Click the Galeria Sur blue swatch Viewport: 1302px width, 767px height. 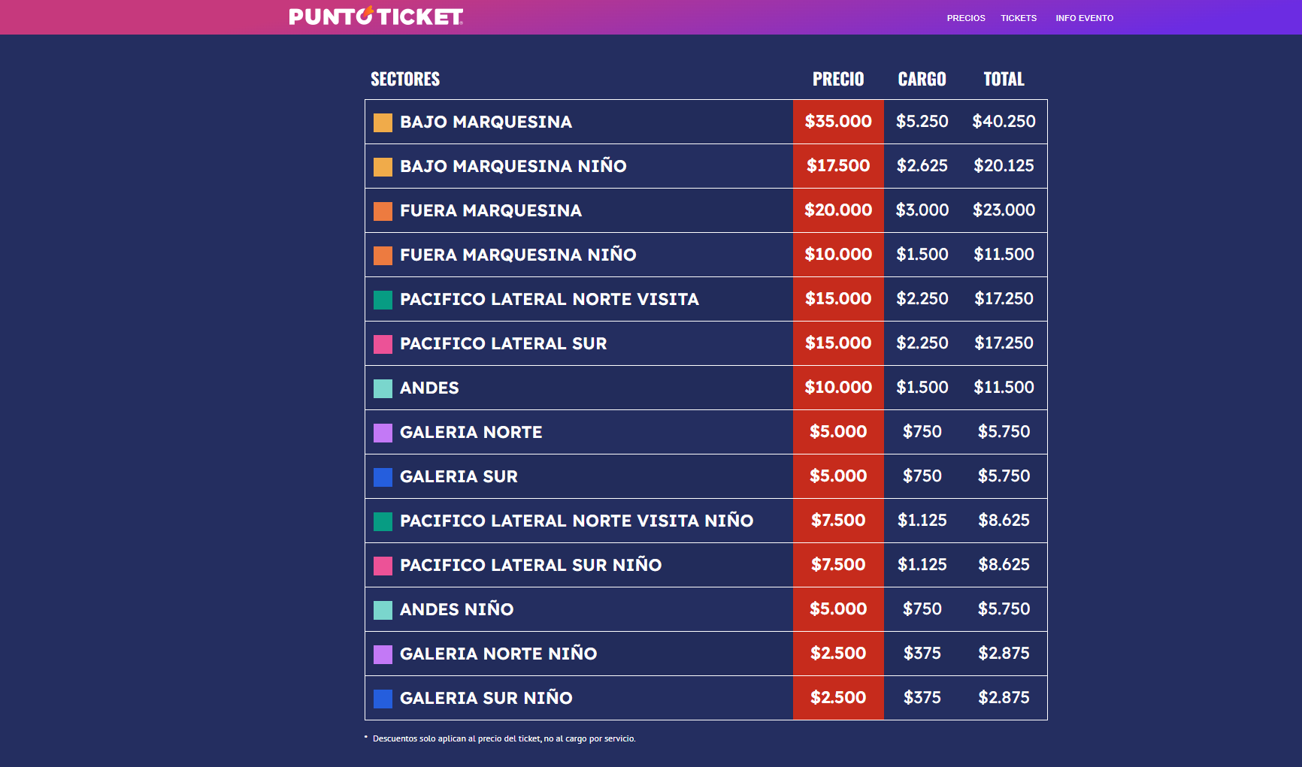[383, 477]
